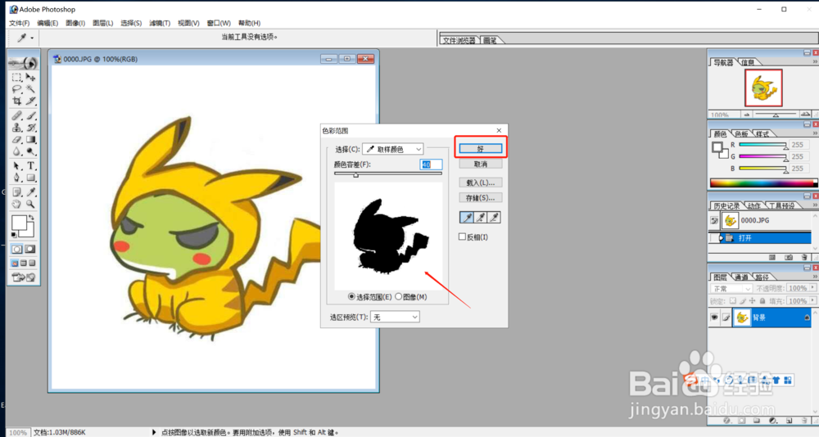Open the 图像(I) menu
819x437 pixels.
[x=75, y=23]
